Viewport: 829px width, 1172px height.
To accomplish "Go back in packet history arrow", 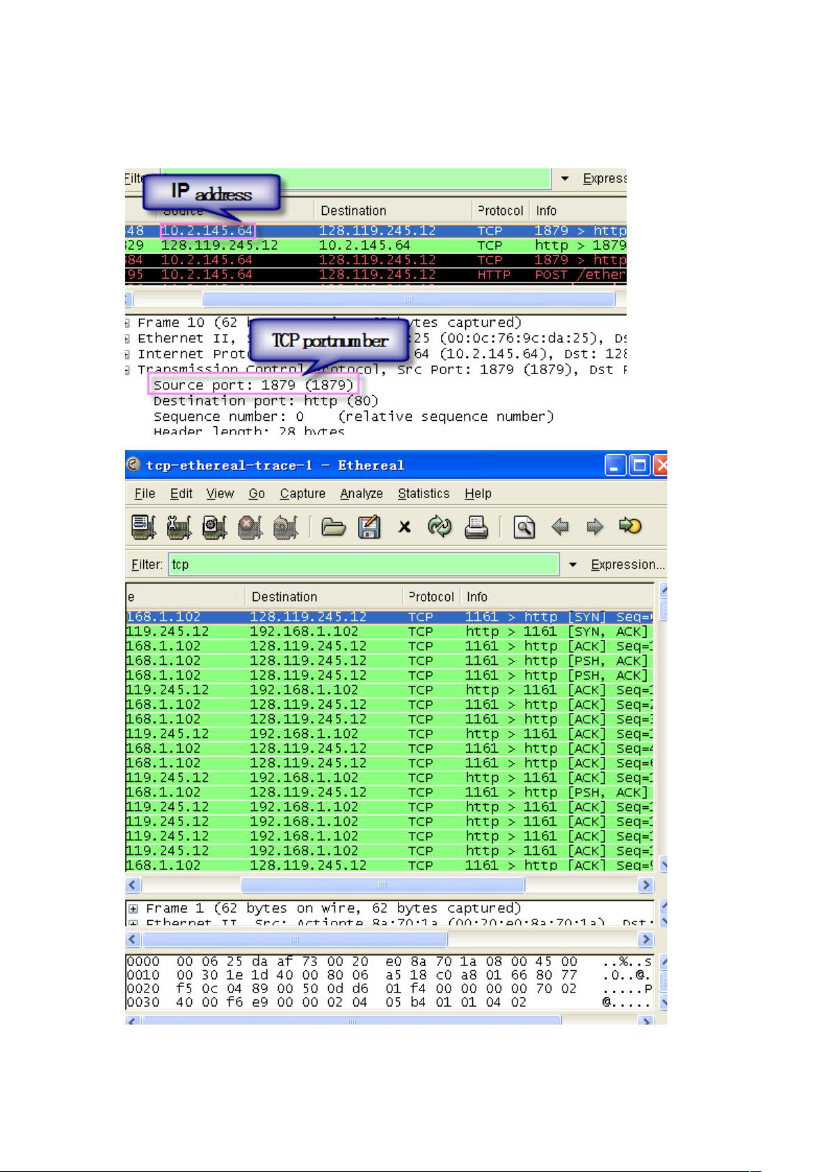I will [x=560, y=527].
